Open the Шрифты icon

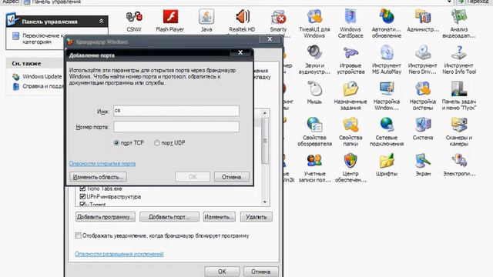click(x=387, y=161)
